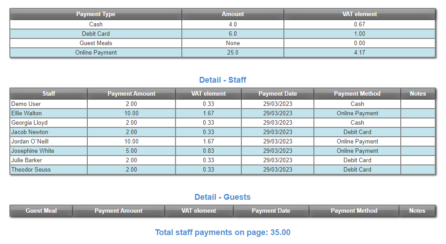The image size is (446, 244).
Task: Click the Amount header in summary table
Action: (233, 14)
